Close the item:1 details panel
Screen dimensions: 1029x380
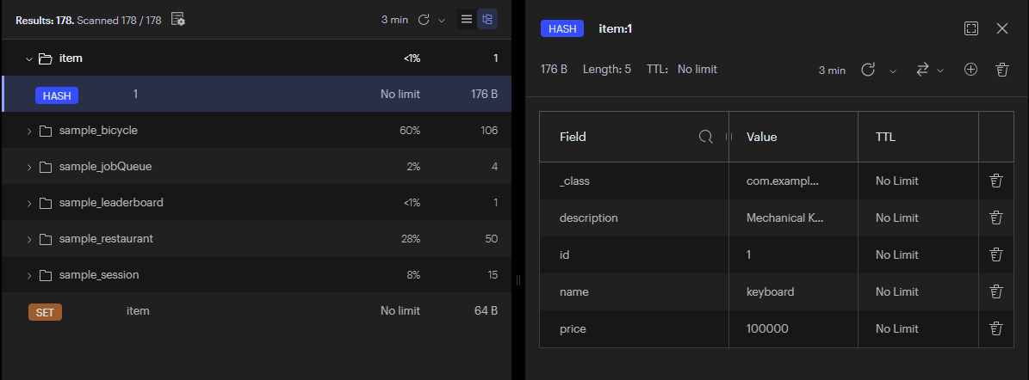pos(1002,28)
